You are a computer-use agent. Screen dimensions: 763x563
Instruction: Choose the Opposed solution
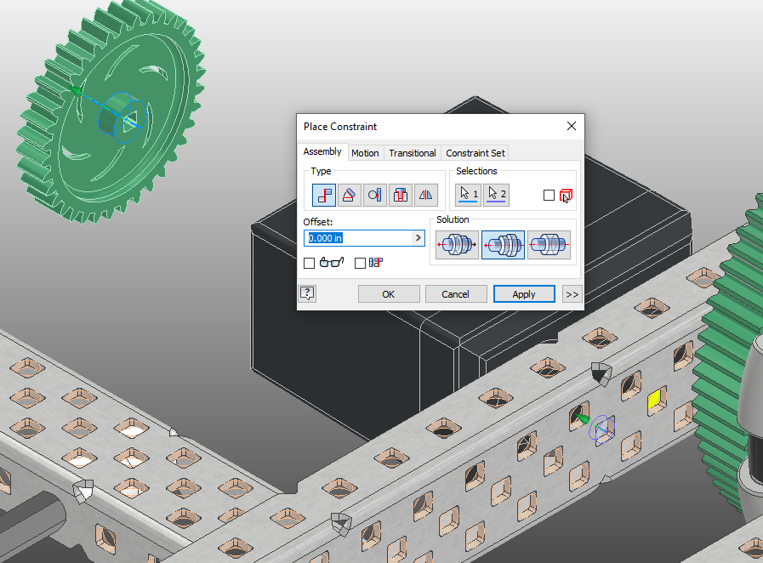click(x=457, y=245)
